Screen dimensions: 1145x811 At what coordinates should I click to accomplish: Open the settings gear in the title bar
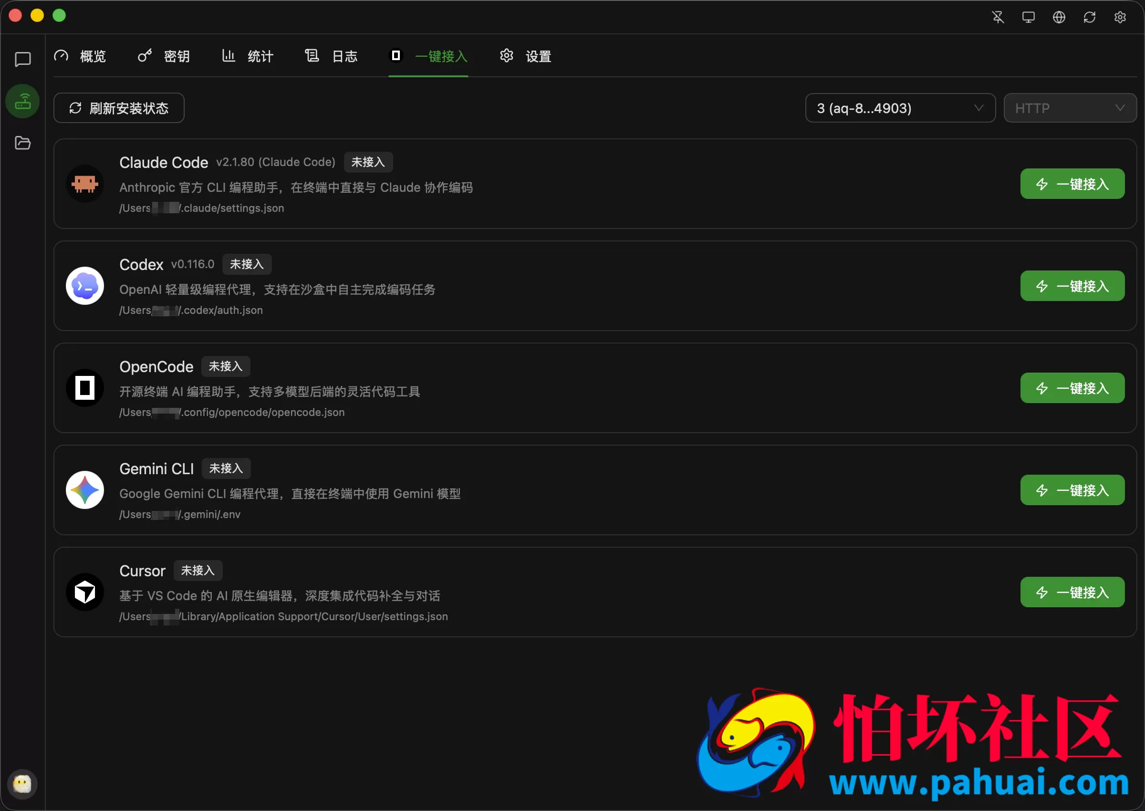(x=1120, y=17)
